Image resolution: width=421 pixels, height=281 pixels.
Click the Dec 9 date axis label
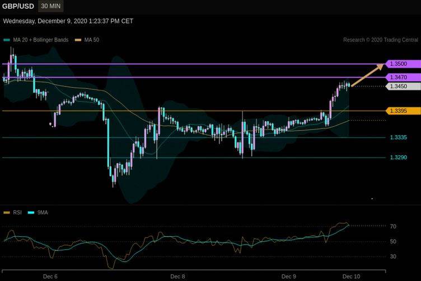289,276
